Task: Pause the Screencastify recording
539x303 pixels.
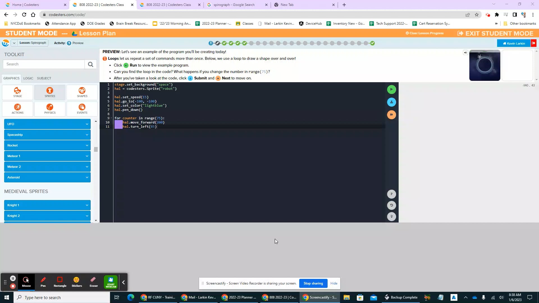Action: [13, 278]
